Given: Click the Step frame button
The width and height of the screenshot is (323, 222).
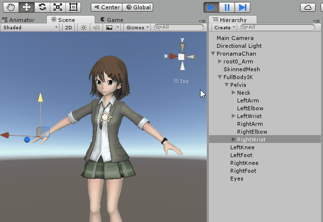Looking at the screenshot, I should [x=242, y=8].
